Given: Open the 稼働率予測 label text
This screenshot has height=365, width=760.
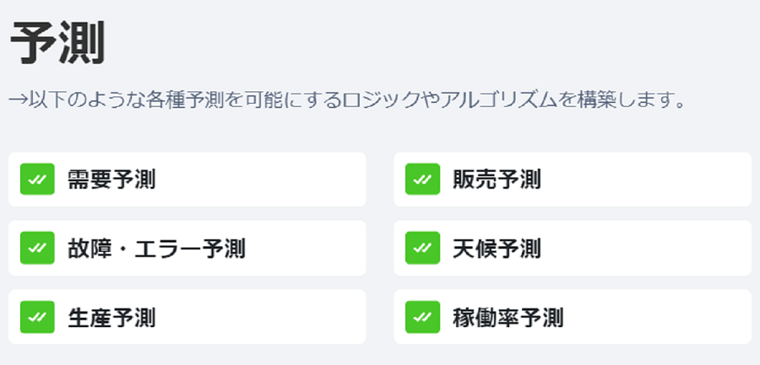Looking at the screenshot, I should click(x=508, y=318).
